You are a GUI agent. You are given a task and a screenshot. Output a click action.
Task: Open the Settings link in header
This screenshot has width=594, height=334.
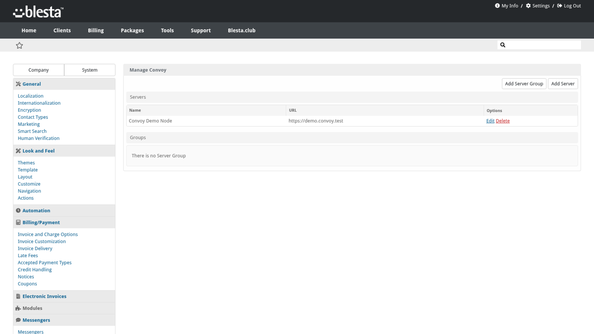[x=541, y=6]
